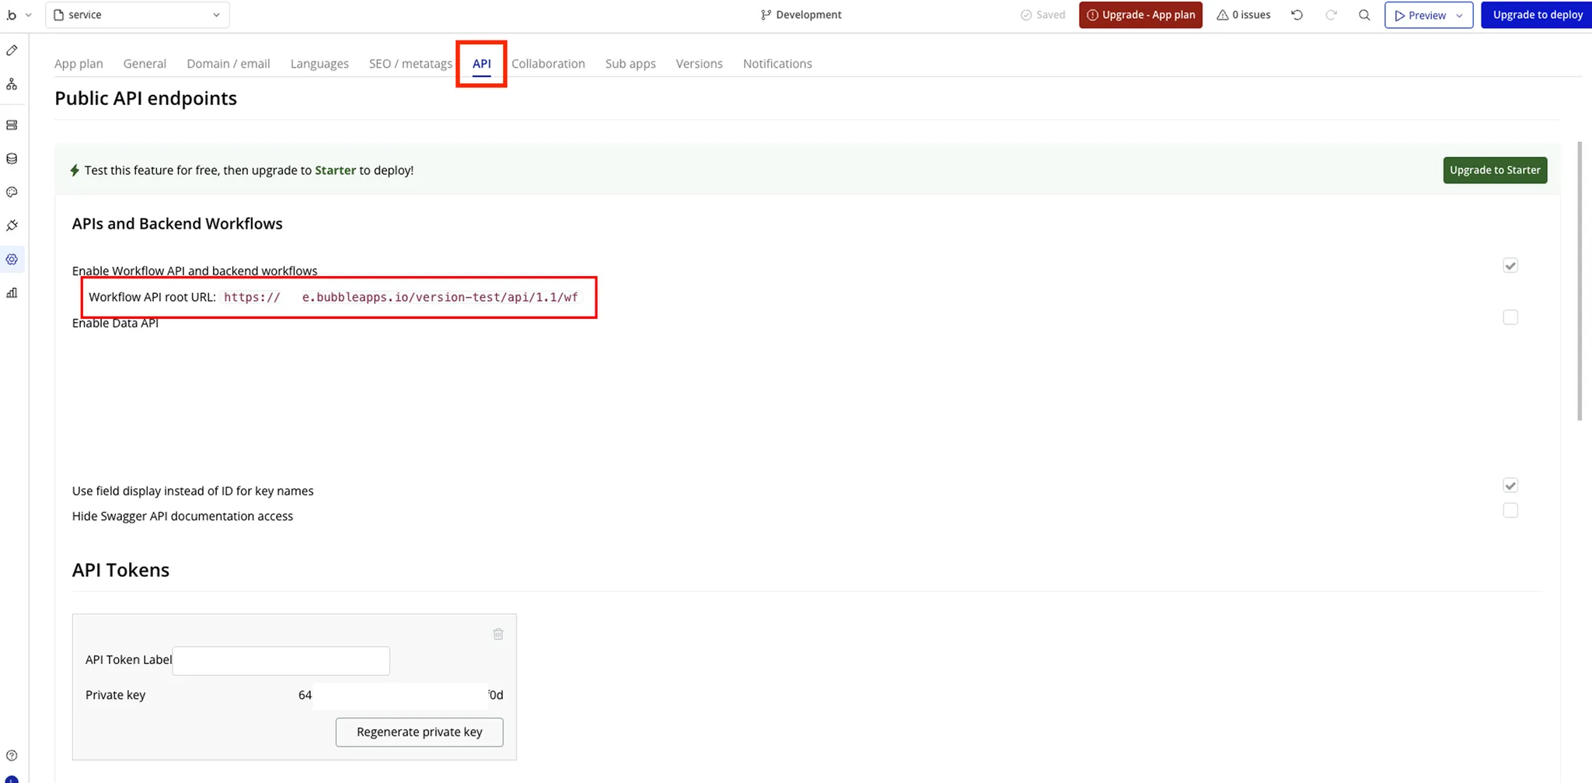The height and width of the screenshot is (783, 1592).
Task: Open the Bubble logo menu
Action: pyautogui.click(x=12, y=15)
